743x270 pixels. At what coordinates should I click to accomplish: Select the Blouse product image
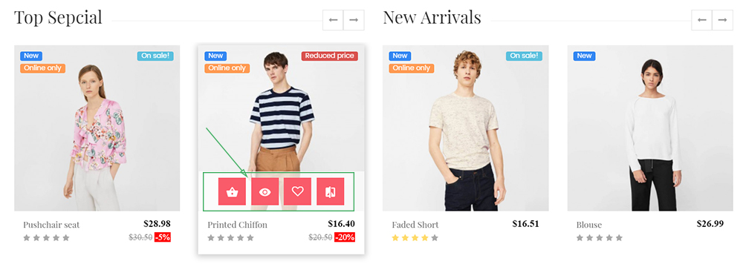pyautogui.click(x=650, y=128)
